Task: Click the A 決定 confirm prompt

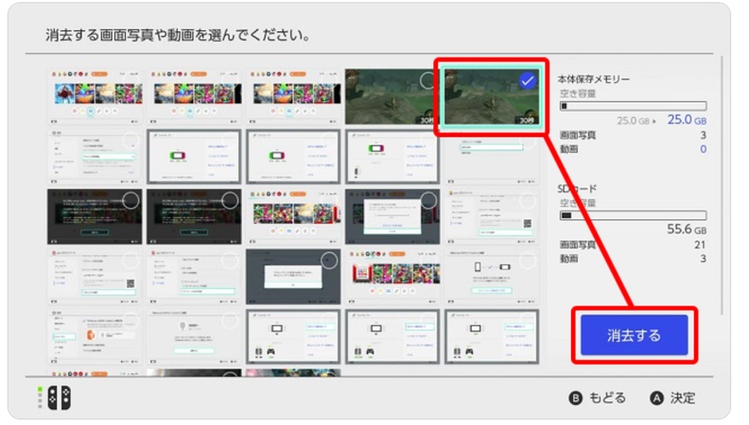Action: [672, 398]
